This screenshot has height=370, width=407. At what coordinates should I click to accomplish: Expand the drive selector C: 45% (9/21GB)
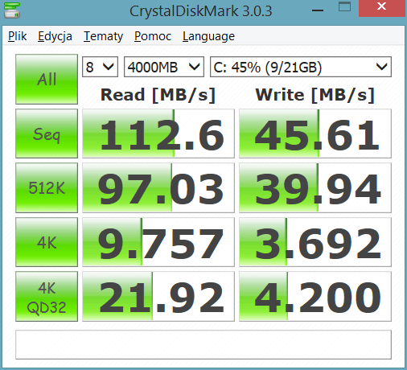pos(301,67)
